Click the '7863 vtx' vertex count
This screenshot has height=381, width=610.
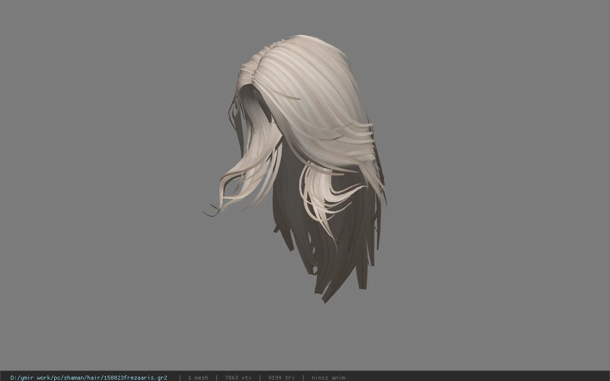tap(238, 378)
